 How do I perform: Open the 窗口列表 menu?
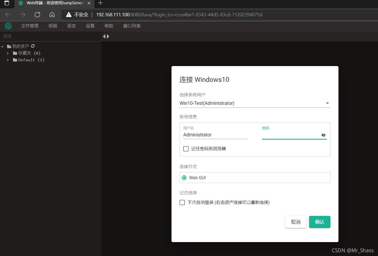click(132, 26)
